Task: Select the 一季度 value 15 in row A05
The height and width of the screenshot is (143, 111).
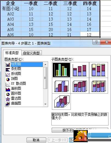Action: pyautogui.click(x=31, y=29)
